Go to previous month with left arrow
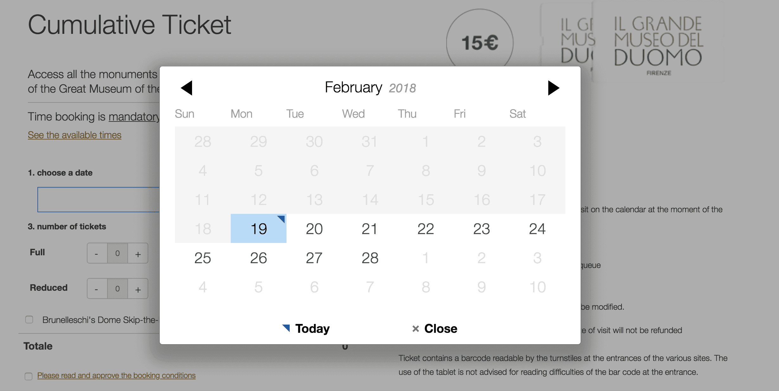This screenshot has height=391, width=779. tap(186, 88)
